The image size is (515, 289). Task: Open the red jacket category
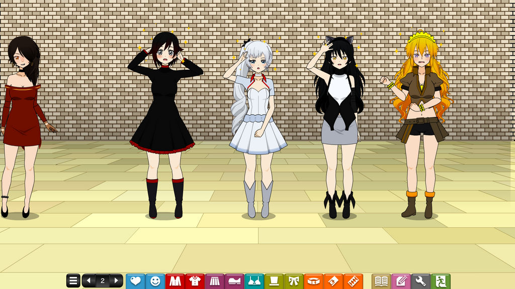pyautogui.click(x=175, y=281)
